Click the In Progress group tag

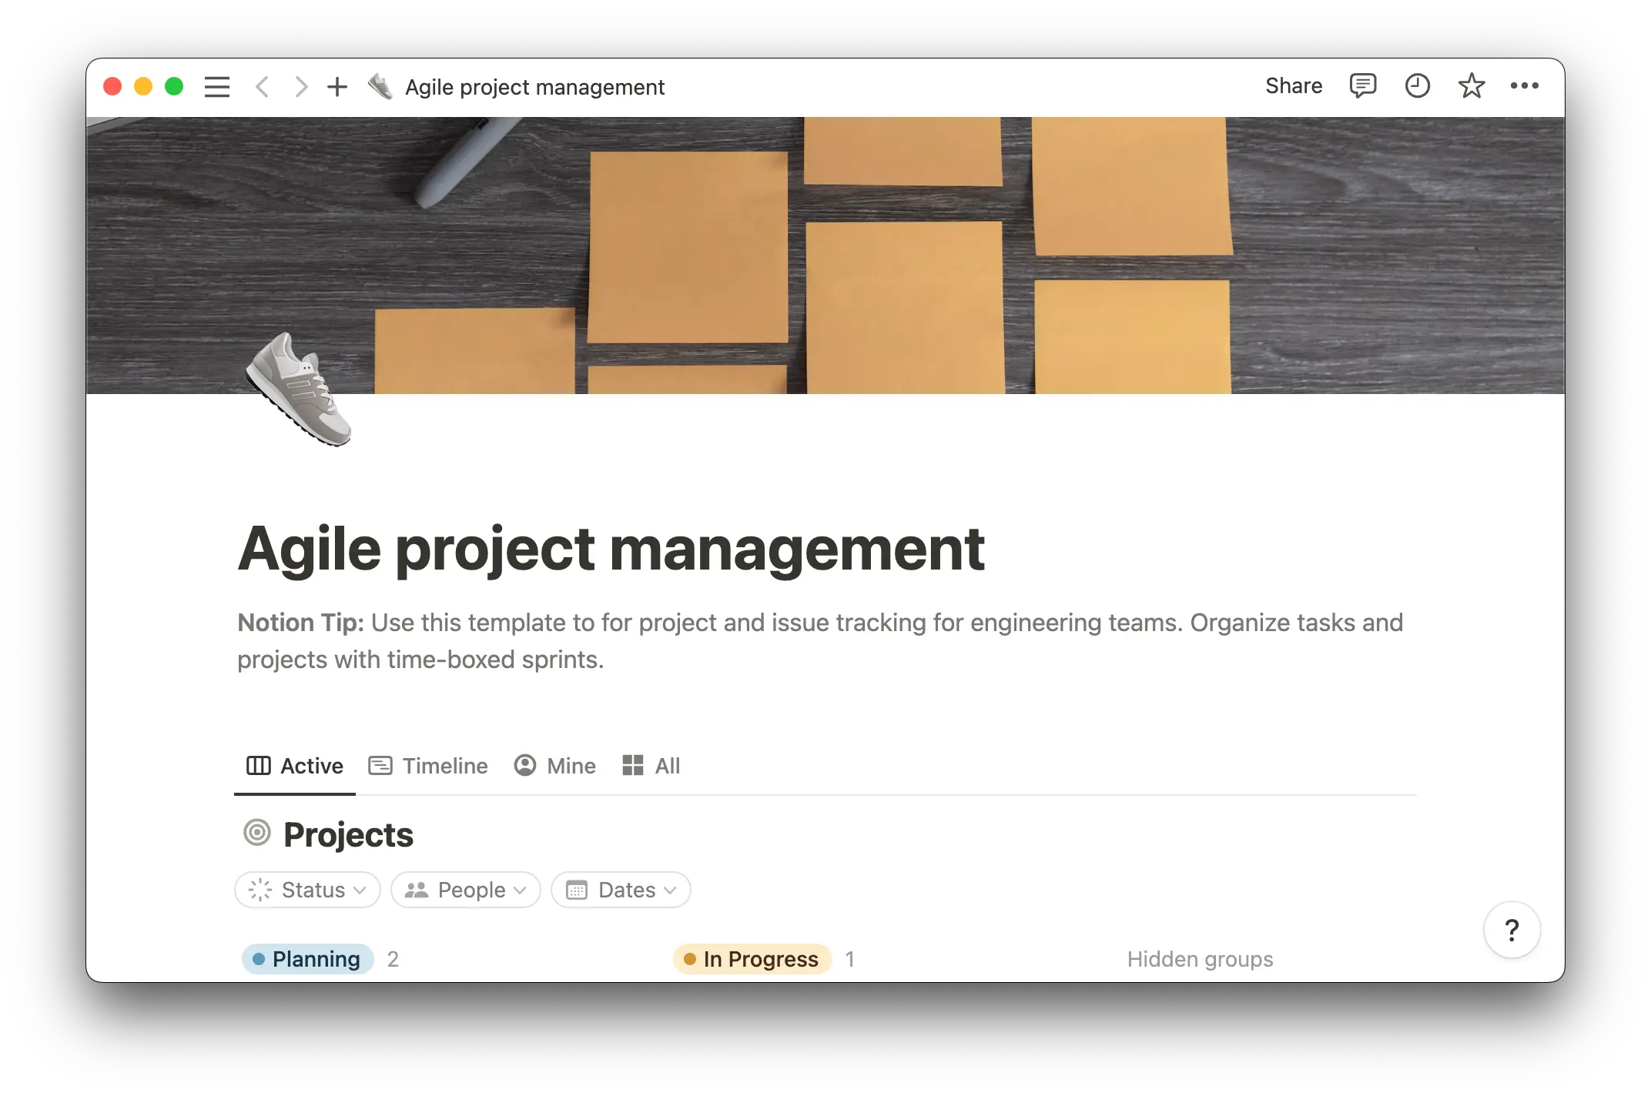[x=752, y=959]
